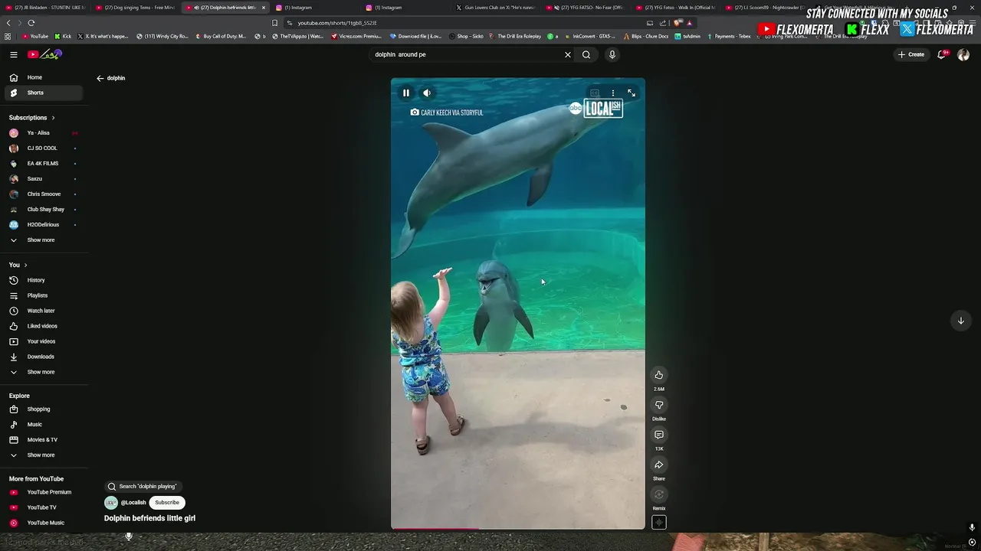Open Your videos
The image size is (981, 551).
point(44,341)
